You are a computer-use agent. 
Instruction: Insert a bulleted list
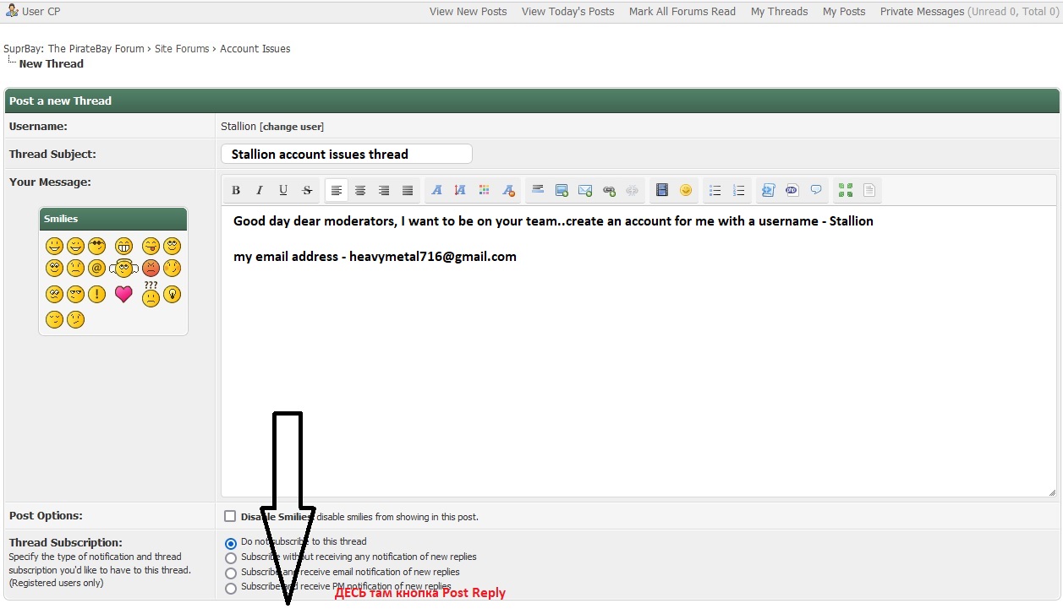coord(715,191)
